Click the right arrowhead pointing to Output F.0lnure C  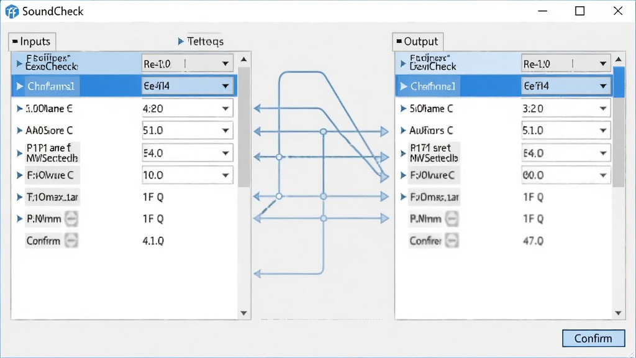point(384,177)
